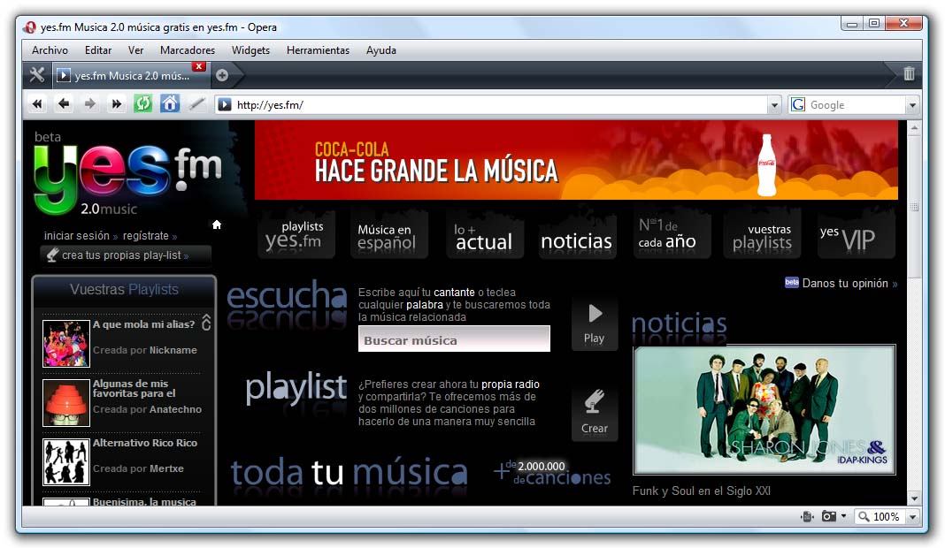This screenshot has width=945, height=548.
Task: Click the Rewind navigation button
Action: point(37,104)
